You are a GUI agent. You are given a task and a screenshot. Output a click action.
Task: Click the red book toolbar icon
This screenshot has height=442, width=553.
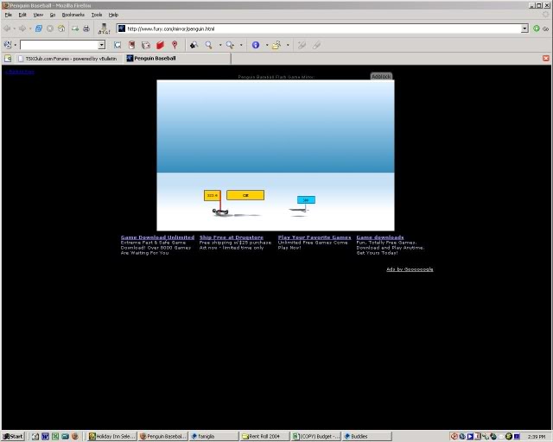coord(160,45)
